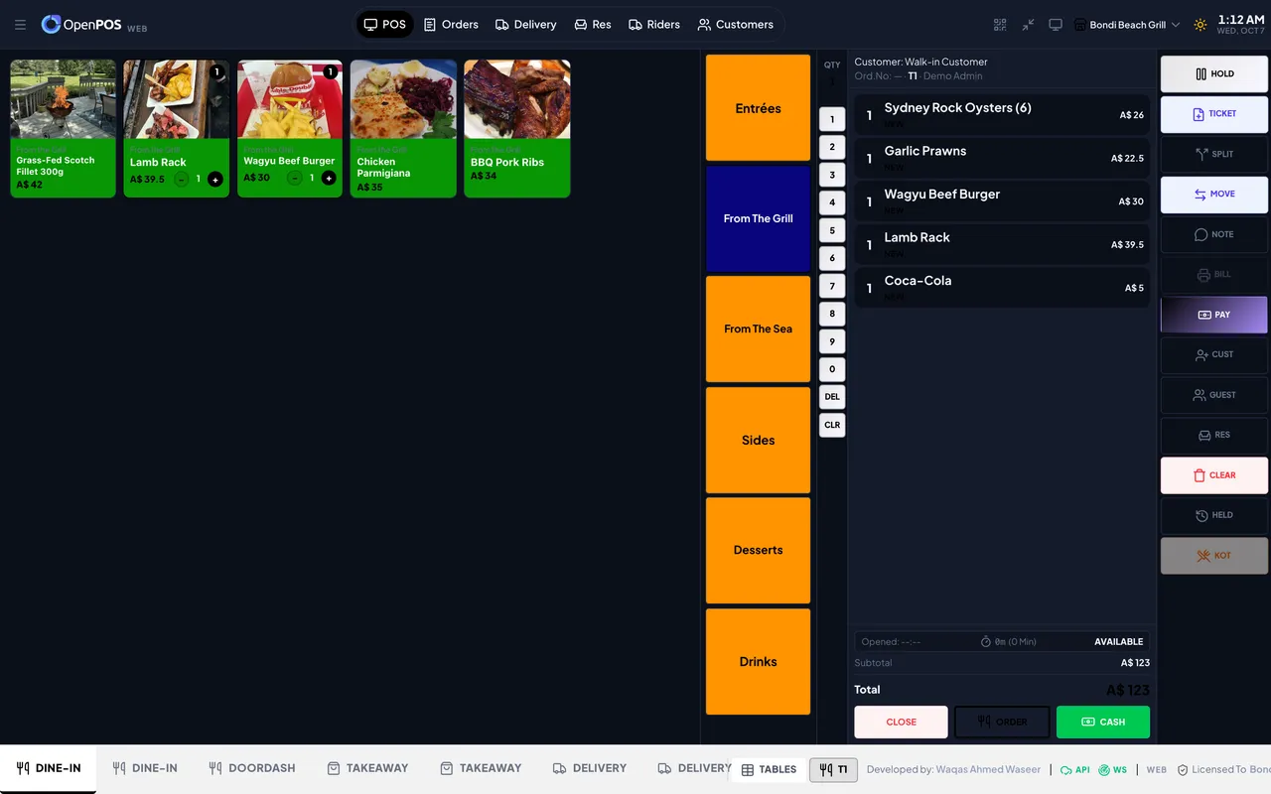The height and width of the screenshot is (794, 1271).
Task: Open the customer display monitor icon
Action: point(1056,25)
